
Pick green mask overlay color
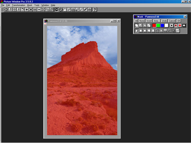[158, 26]
